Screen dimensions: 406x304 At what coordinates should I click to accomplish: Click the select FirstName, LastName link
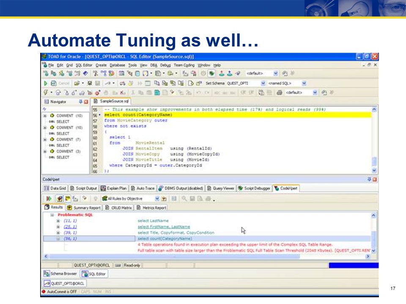(164, 227)
